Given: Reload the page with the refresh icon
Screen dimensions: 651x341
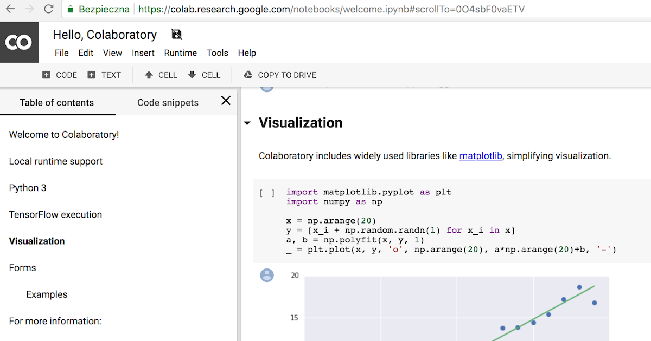Looking at the screenshot, I should coord(49,9).
